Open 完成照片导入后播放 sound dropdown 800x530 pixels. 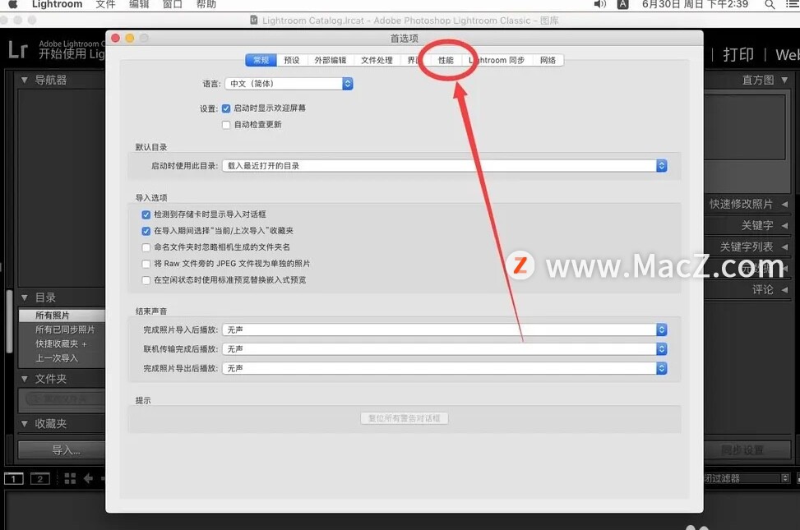445,330
